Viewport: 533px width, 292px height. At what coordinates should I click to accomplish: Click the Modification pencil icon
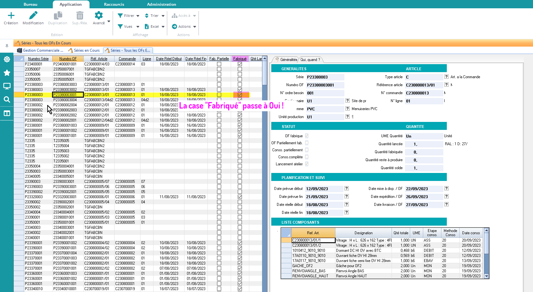[x=33, y=16]
